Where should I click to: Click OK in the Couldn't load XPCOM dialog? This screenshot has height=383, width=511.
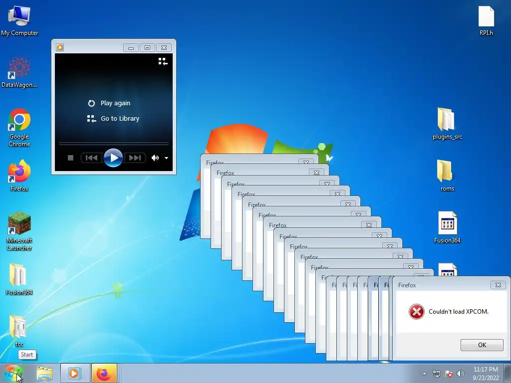(482, 345)
